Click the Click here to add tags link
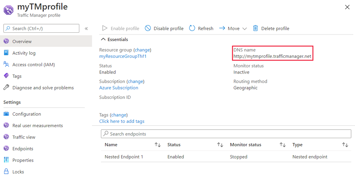Image resolution: width=355 pixels, height=178 pixels. click(121, 121)
